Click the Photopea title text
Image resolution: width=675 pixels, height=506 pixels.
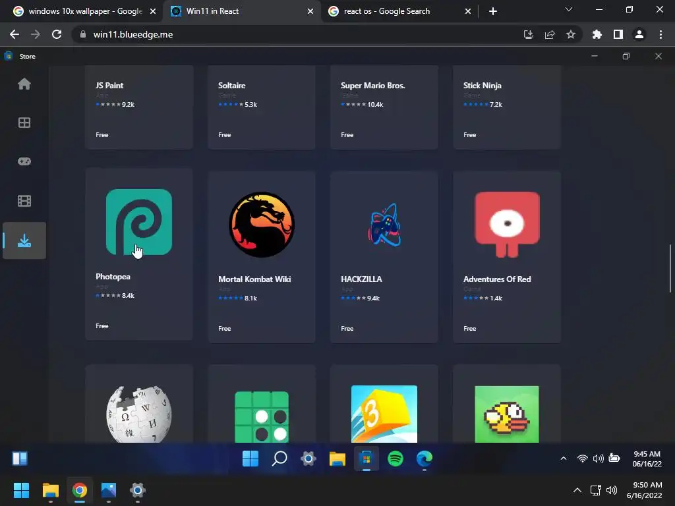pos(113,276)
